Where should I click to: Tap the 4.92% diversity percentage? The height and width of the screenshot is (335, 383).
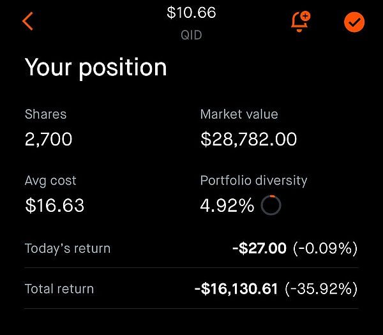click(x=227, y=205)
